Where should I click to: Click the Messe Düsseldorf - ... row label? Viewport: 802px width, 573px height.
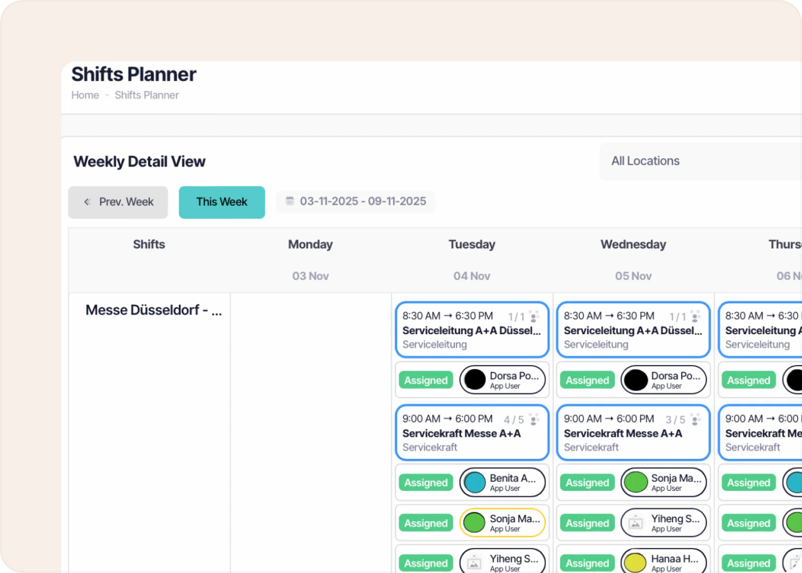(x=154, y=310)
